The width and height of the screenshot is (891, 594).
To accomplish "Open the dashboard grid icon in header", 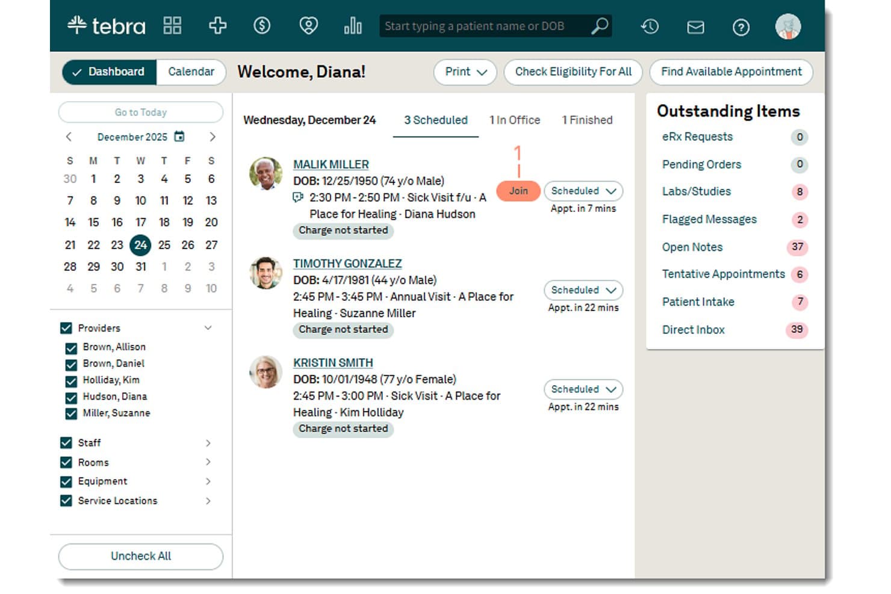I will [172, 25].
